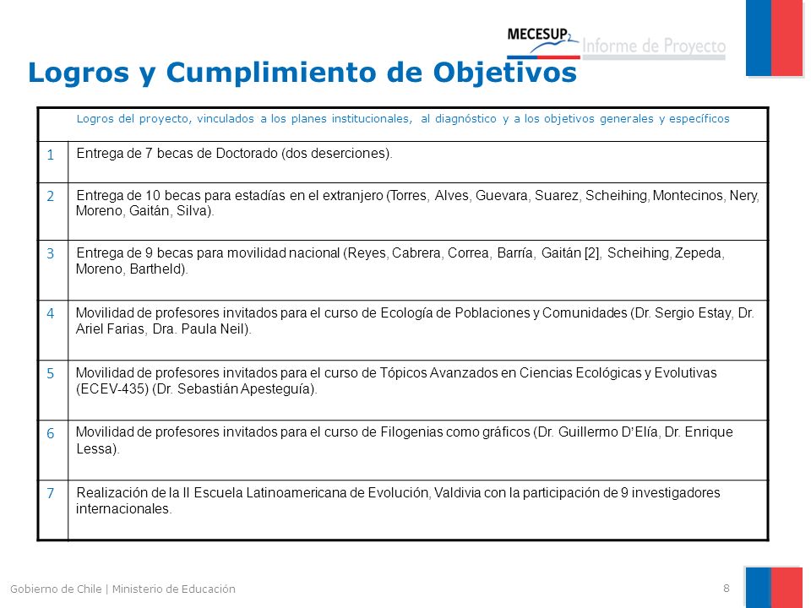Click row number 4 in the table
Screen dimensions: 811x608
tap(51, 314)
